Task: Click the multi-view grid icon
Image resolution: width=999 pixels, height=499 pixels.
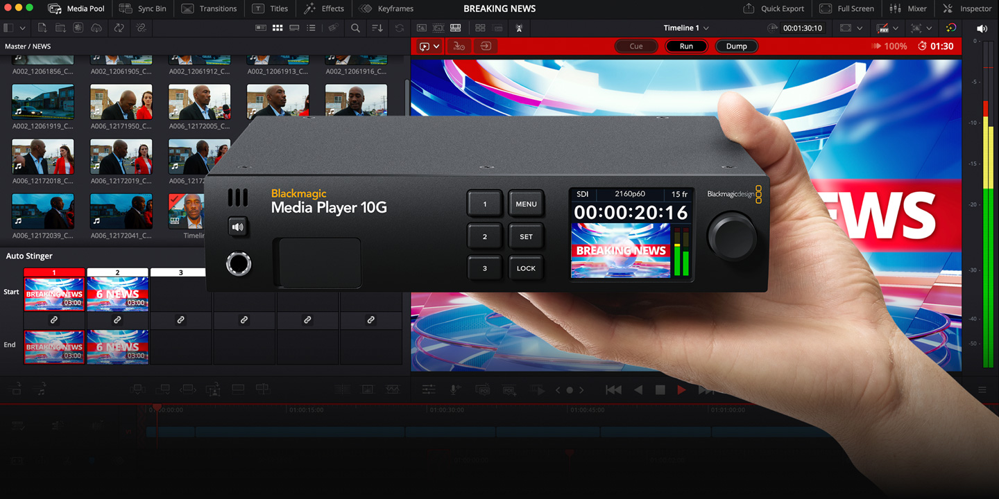Action: click(480, 28)
